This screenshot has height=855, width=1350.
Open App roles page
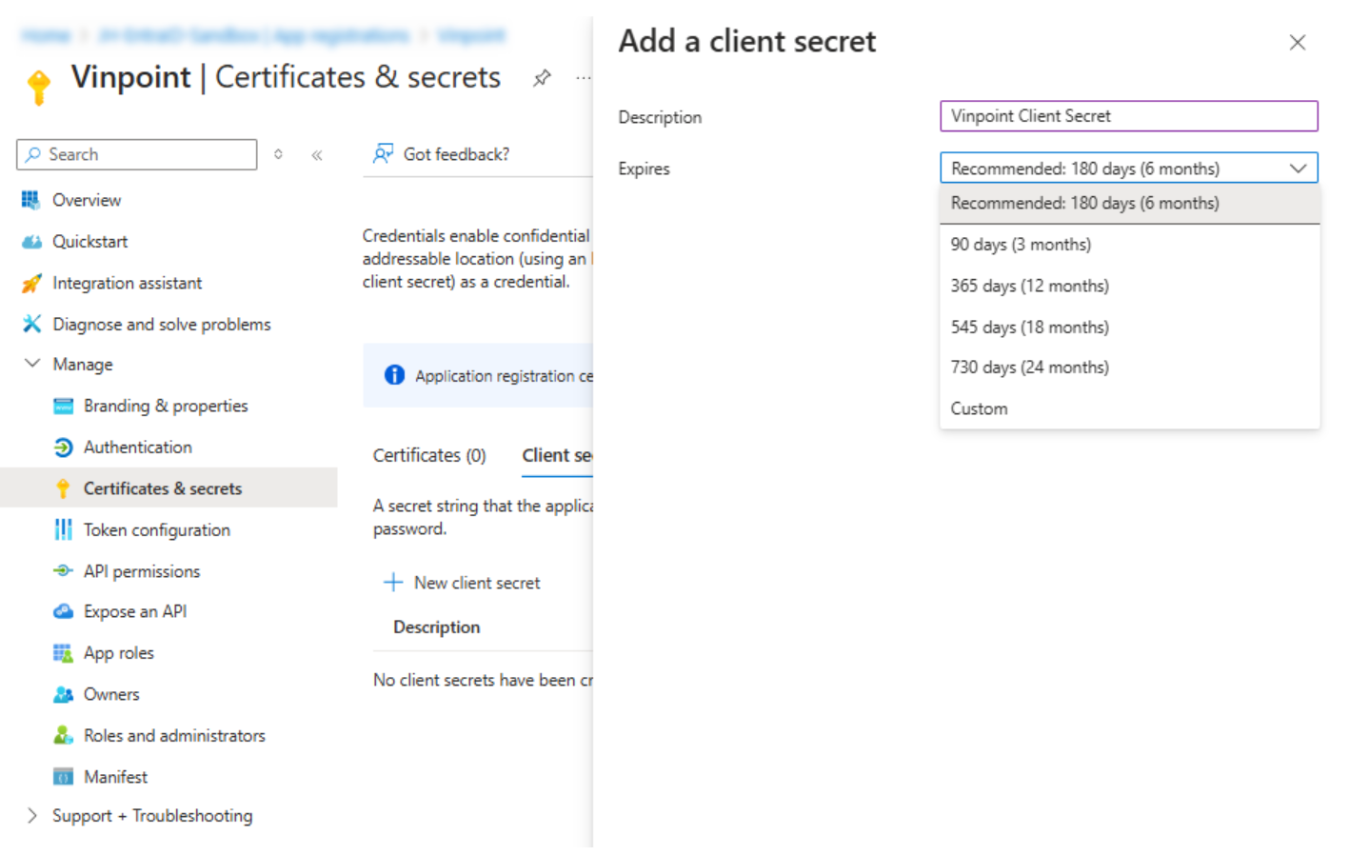[119, 653]
